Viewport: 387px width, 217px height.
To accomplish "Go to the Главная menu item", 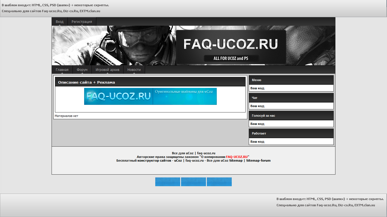I will click(x=62, y=70).
